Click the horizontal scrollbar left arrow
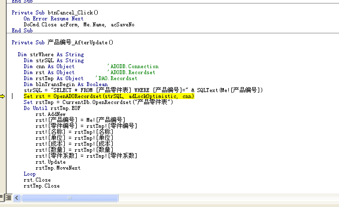Image resolution: width=339 pixels, height=207 pixels. tap(17, 198)
